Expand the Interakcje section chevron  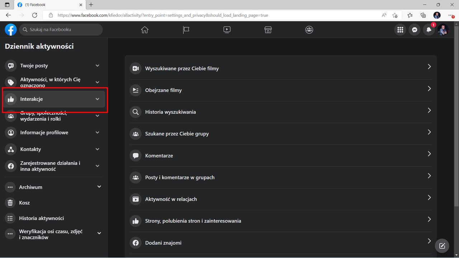98,99
